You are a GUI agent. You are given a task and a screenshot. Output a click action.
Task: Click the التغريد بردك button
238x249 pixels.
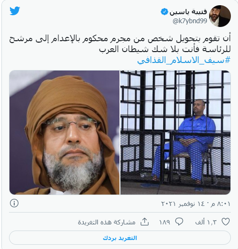120,238
